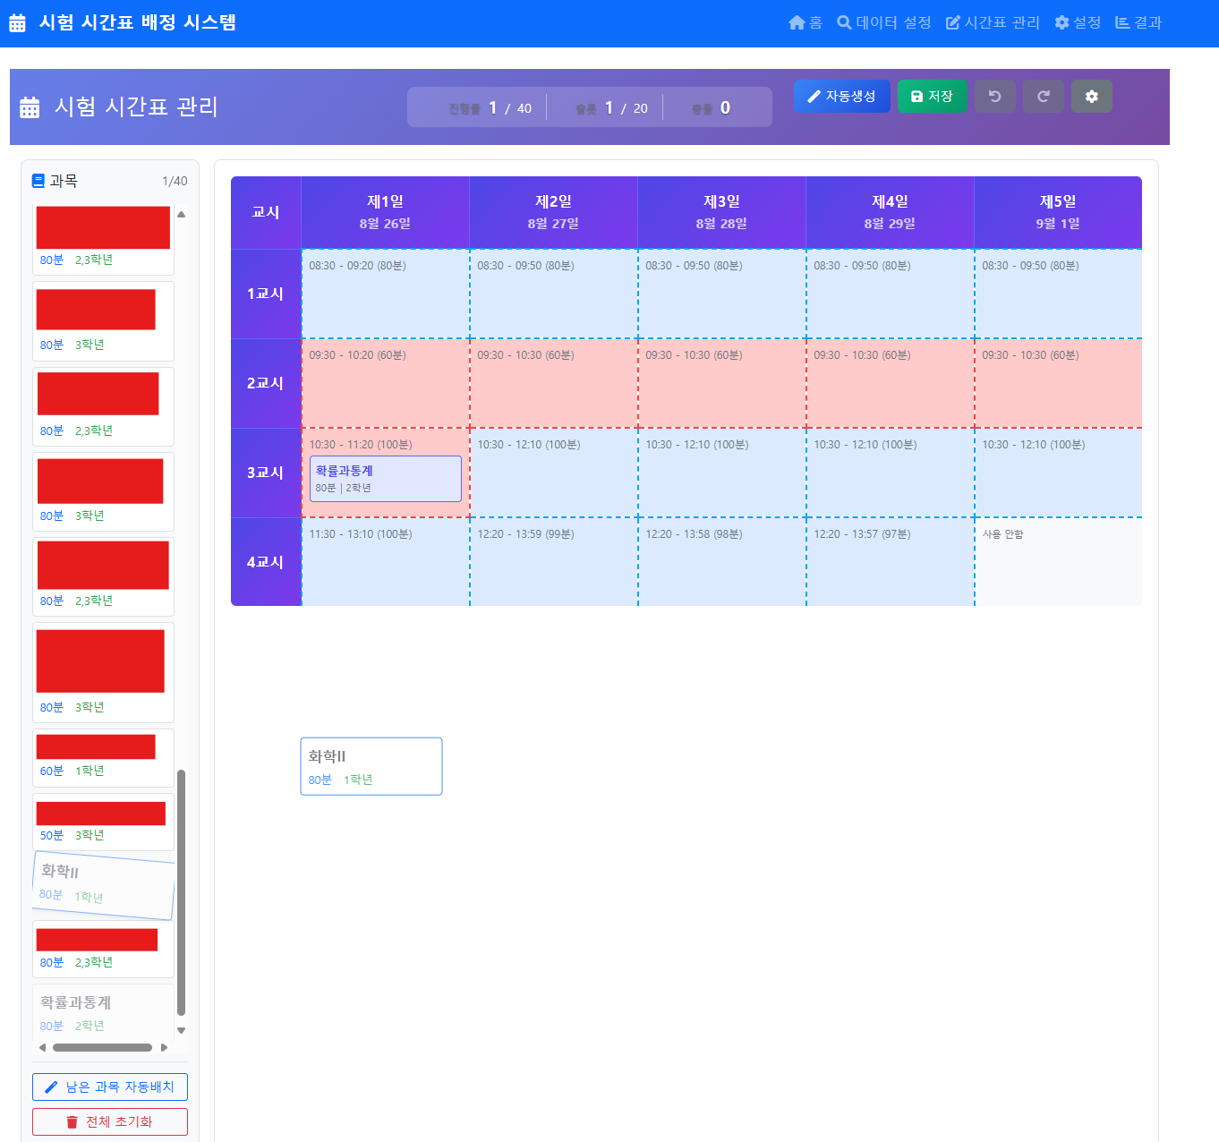This screenshot has width=1219, height=1142.
Task: Click the 제2일 8월 27일 column header
Action: tap(553, 212)
